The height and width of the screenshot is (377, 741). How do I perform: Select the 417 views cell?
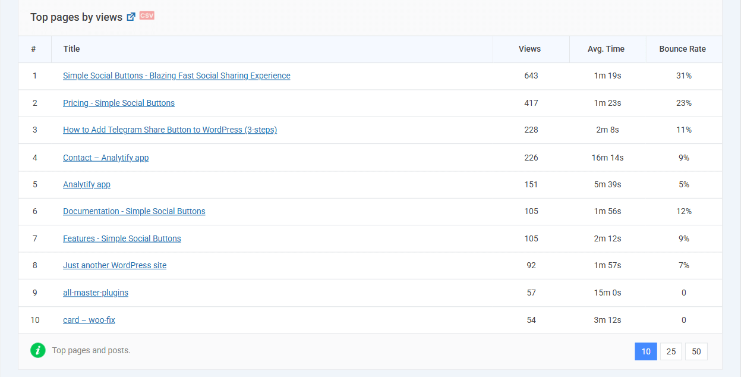(x=531, y=103)
